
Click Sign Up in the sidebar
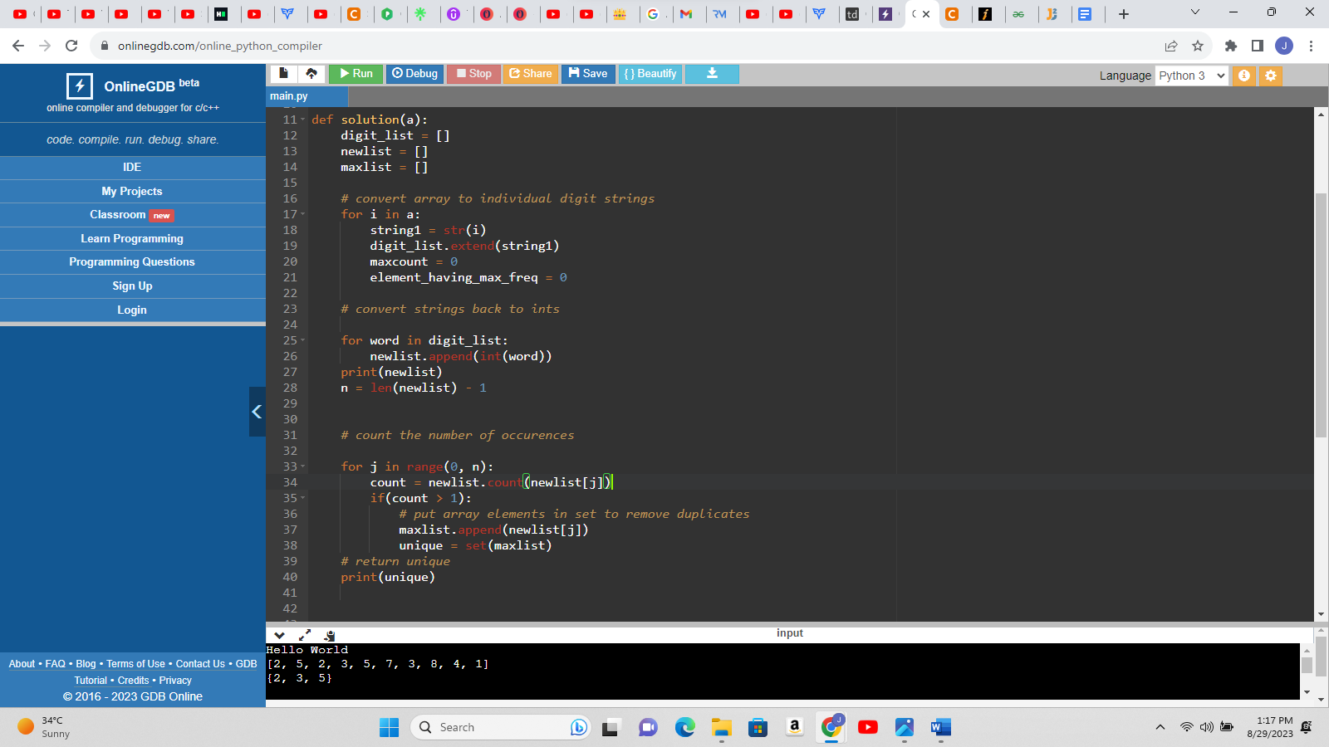(132, 286)
